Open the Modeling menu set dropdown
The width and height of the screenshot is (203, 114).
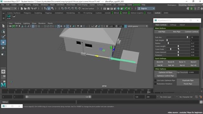[9, 9]
